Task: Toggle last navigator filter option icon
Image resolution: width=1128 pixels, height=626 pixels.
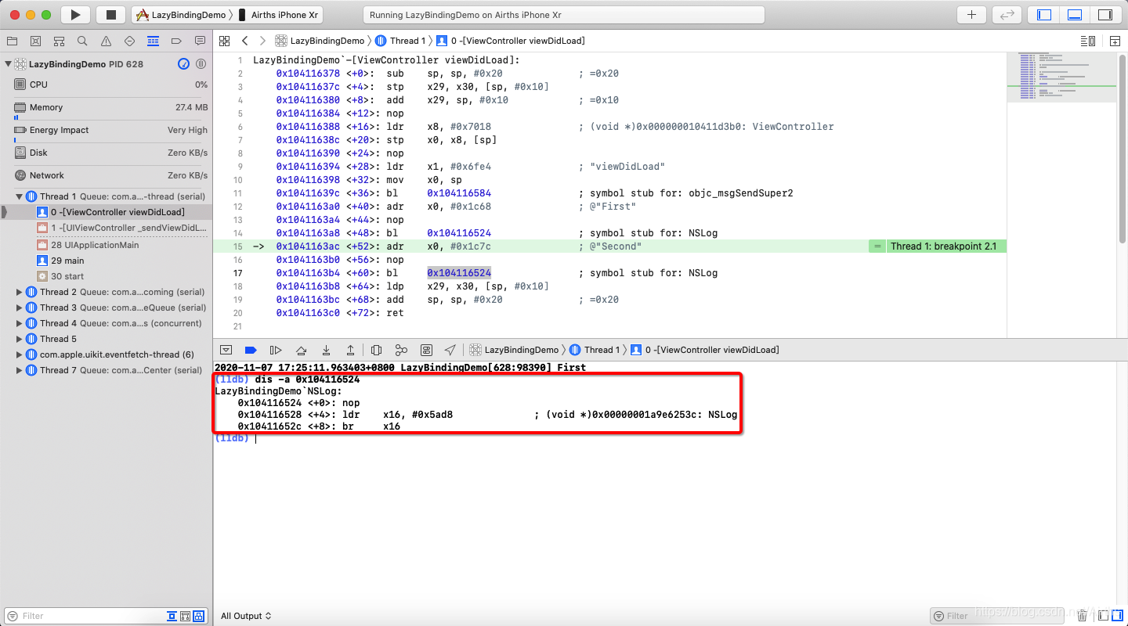Action: pos(198,616)
